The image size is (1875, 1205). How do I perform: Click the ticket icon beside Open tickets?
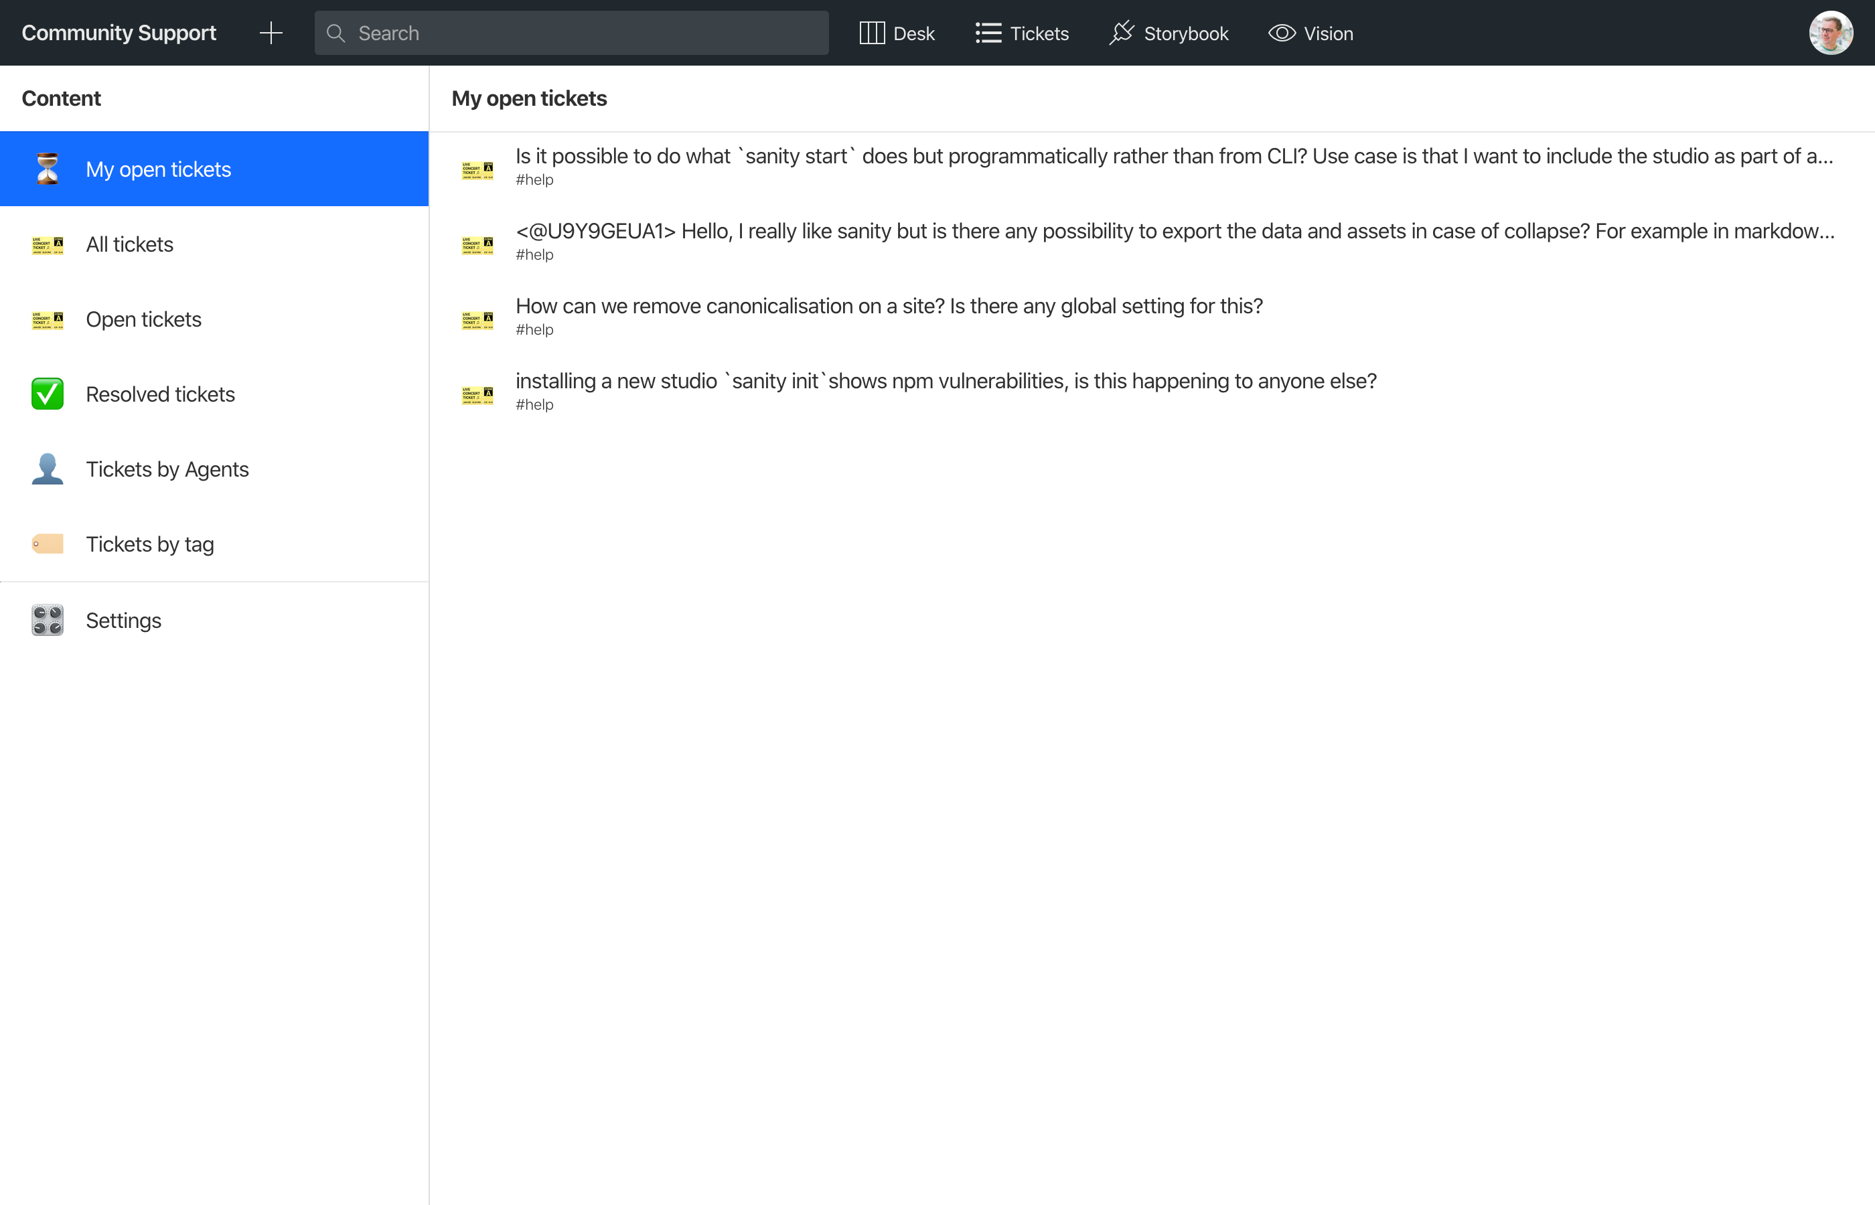click(48, 319)
